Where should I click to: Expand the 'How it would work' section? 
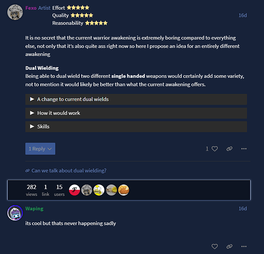pyautogui.click(x=136, y=113)
